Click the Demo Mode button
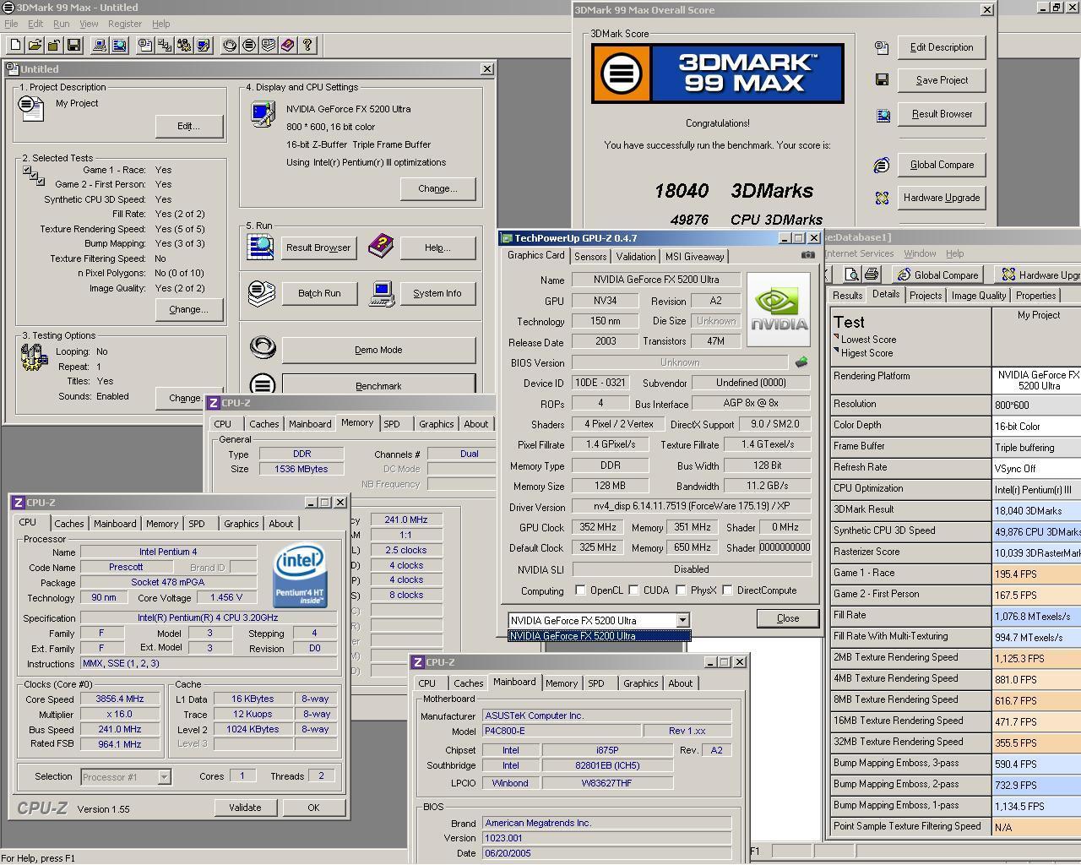Image resolution: width=1081 pixels, height=865 pixels. click(x=378, y=350)
